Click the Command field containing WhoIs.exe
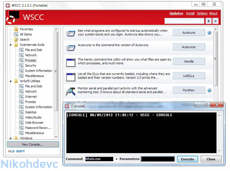The image size is (230, 171). click(99, 159)
